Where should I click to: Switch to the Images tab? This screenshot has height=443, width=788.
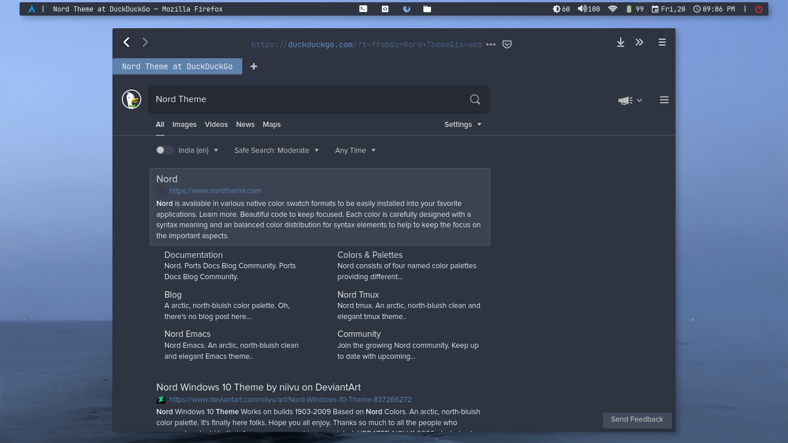(185, 125)
